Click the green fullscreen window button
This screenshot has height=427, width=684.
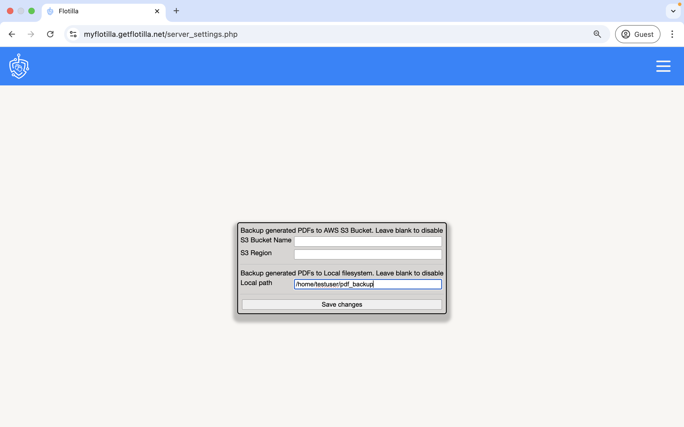(32, 11)
